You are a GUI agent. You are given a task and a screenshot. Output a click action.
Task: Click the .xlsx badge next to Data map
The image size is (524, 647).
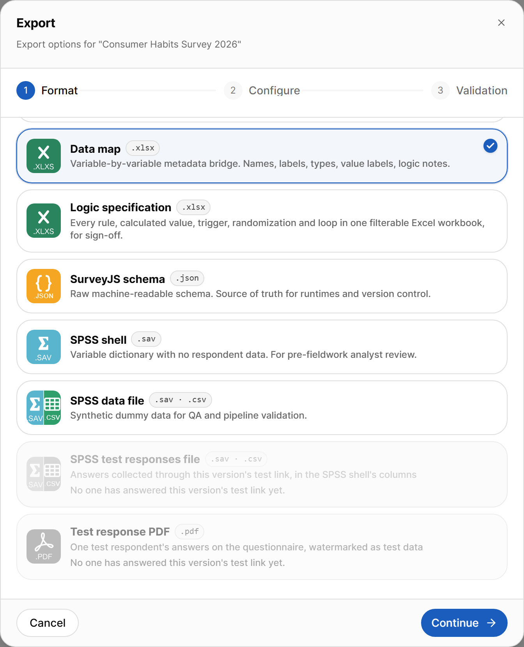click(143, 148)
